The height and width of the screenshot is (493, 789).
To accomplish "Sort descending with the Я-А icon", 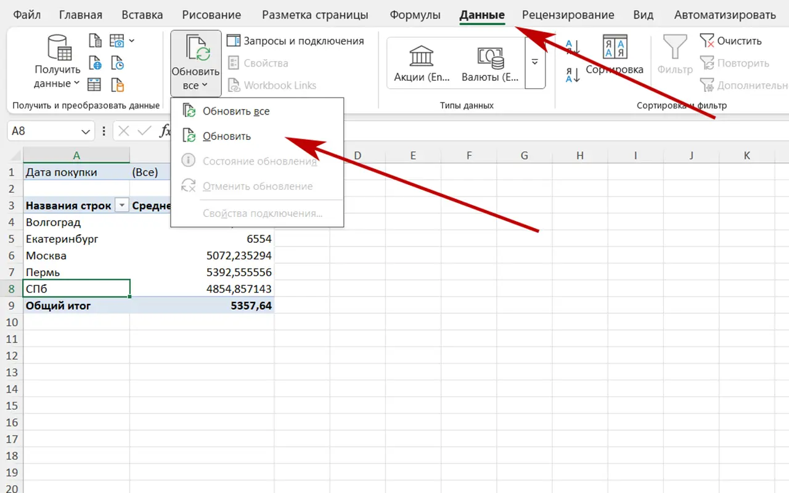I will tap(573, 75).
